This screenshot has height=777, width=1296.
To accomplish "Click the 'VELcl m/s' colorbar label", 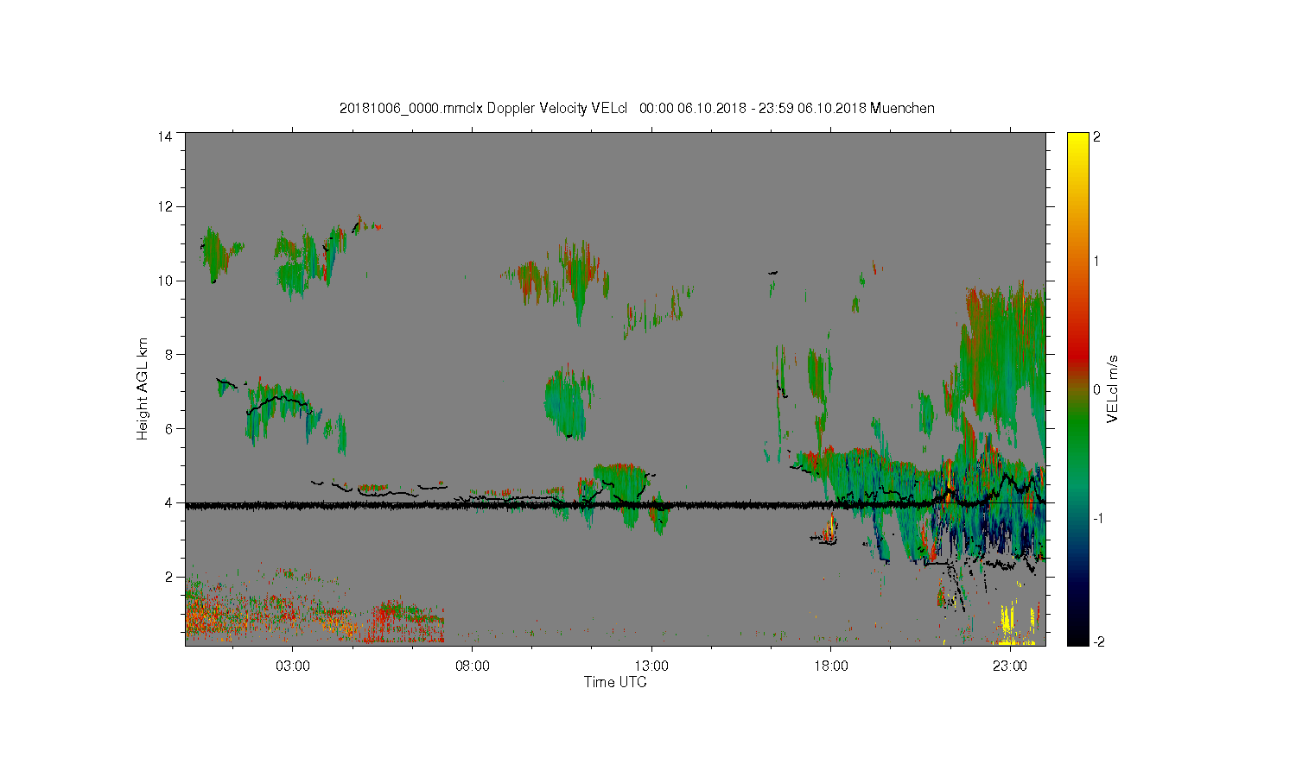I will click(x=1113, y=388).
